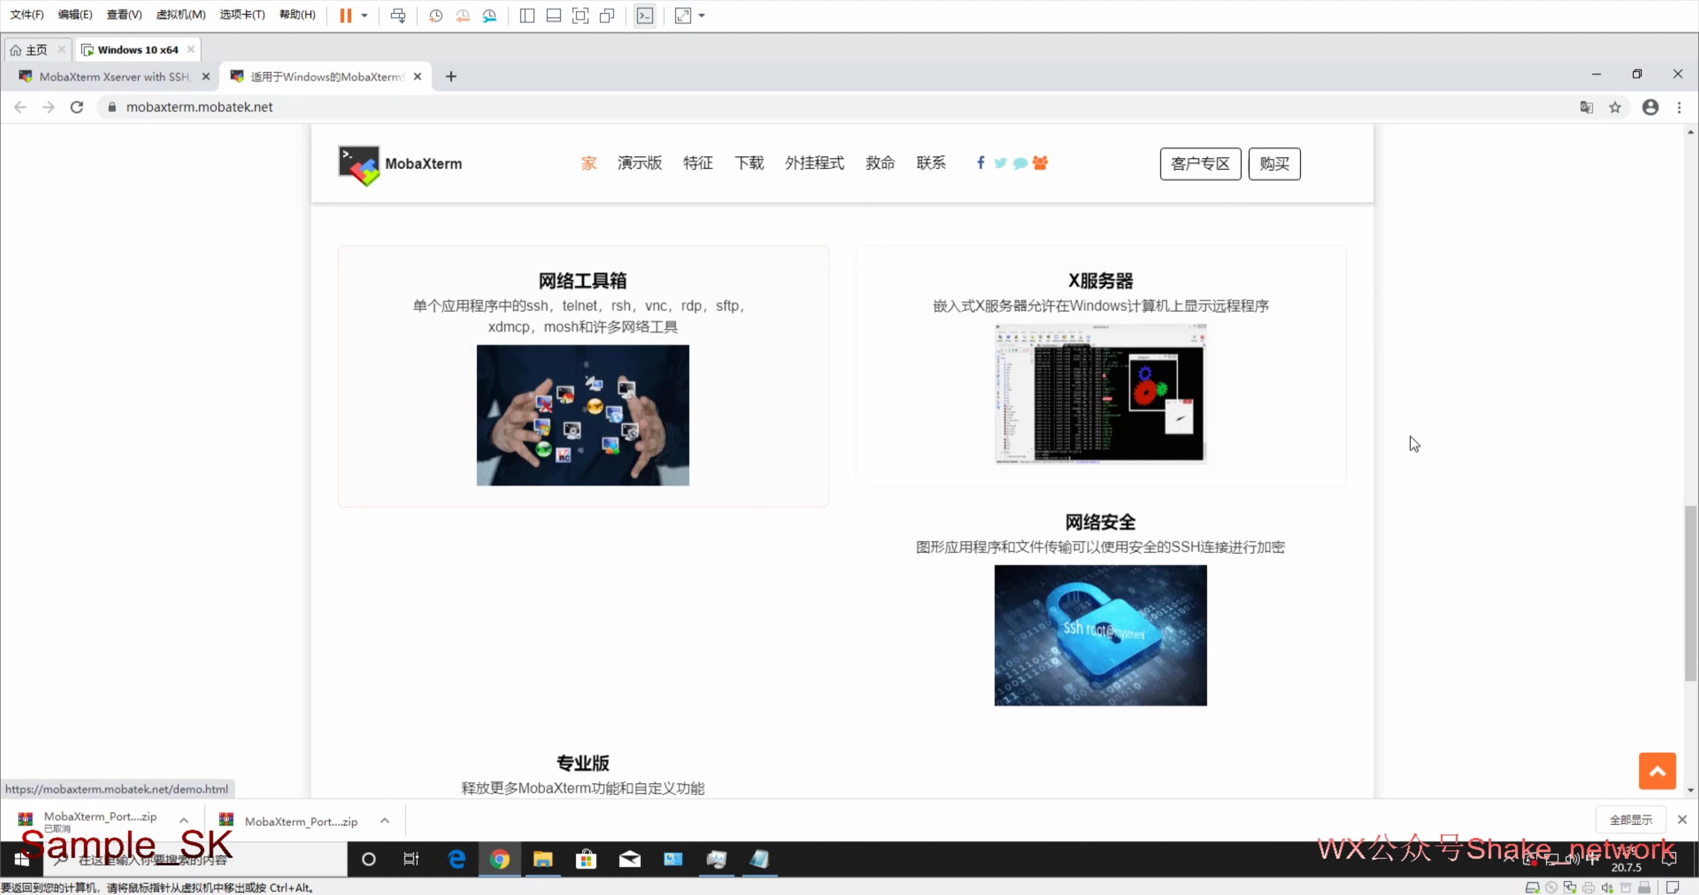
Task: Click the page vertical scrollbar thumb
Action: [x=1690, y=593]
